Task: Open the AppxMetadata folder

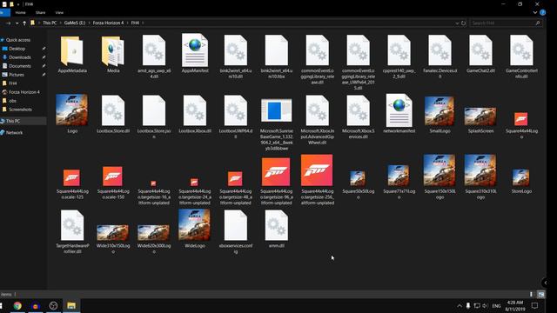Action: [x=72, y=54]
